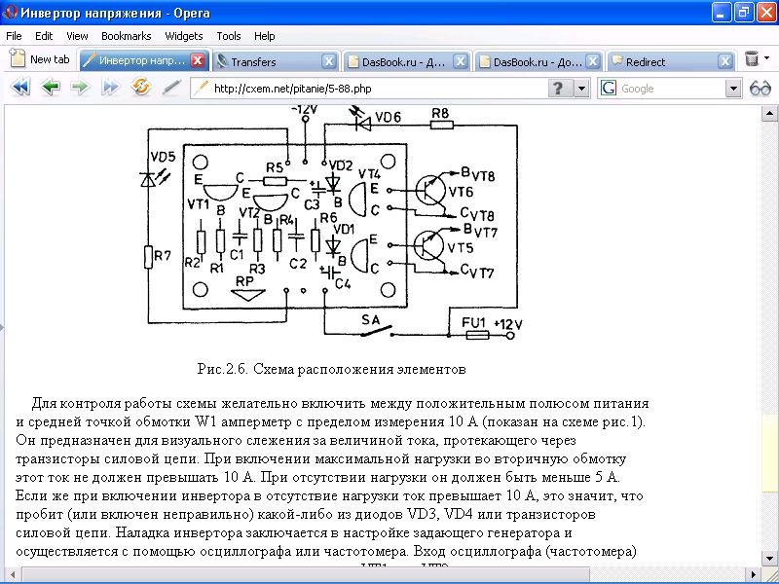This screenshot has height=584, width=779.
Task: Click the Fast forward icon
Action: click(x=110, y=88)
